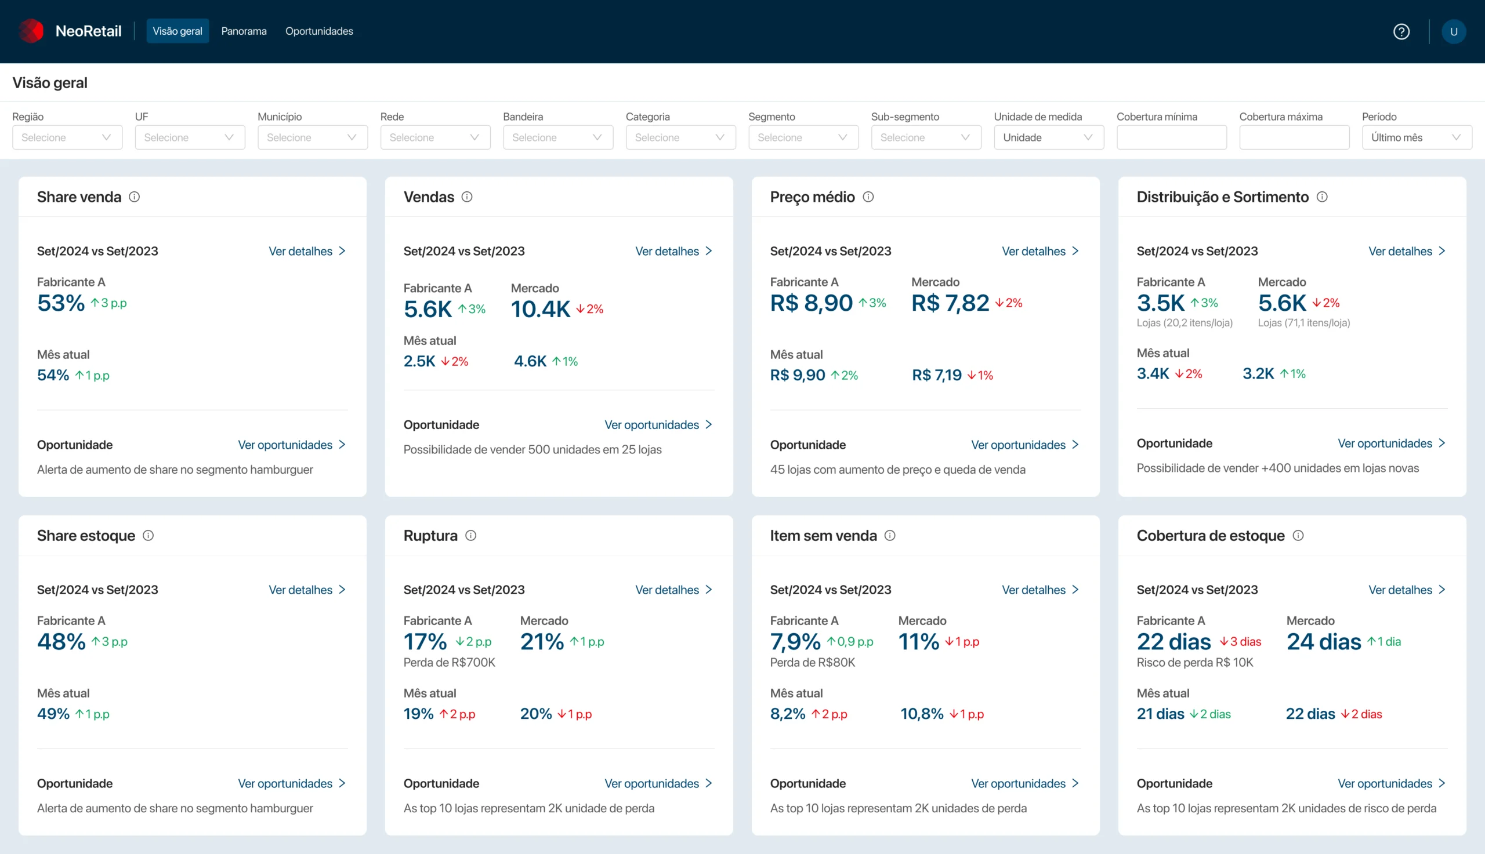The image size is (1485, 854).
Task: Click Ver oportunidades in Ruptura card
Action: (x=659, y=784)
